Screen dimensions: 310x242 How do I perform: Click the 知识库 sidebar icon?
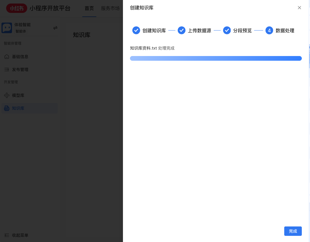pyautogui.click(x=6, y=108)
